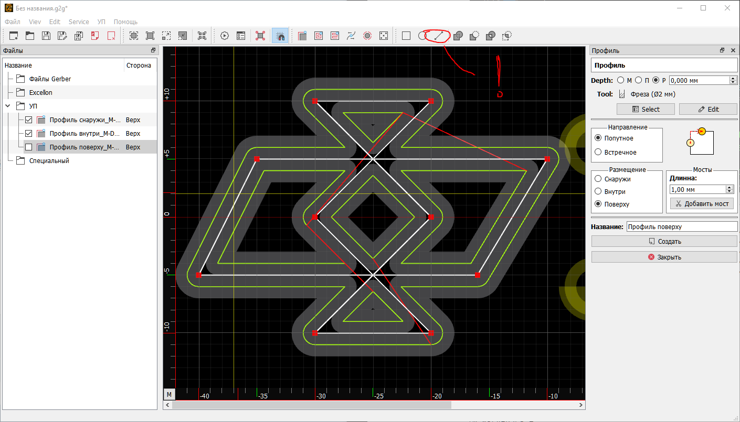Select the П depth radio button
Viewport: 740px width, 422px height.
coord(638,80)
